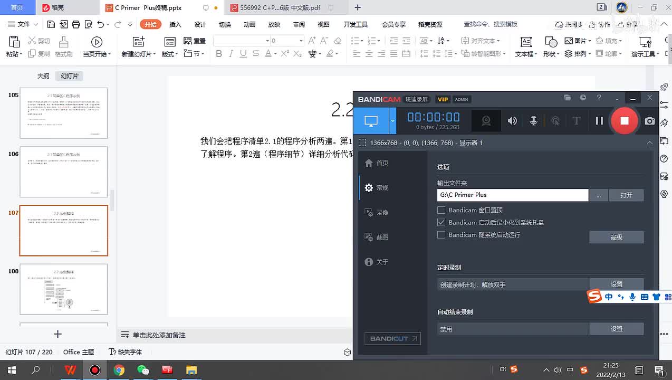Click the Bandicam text overlay T icon
Image resolution: width=672 pixels, height=380 pixels.
pyautogui.click(x=577, y=121)
